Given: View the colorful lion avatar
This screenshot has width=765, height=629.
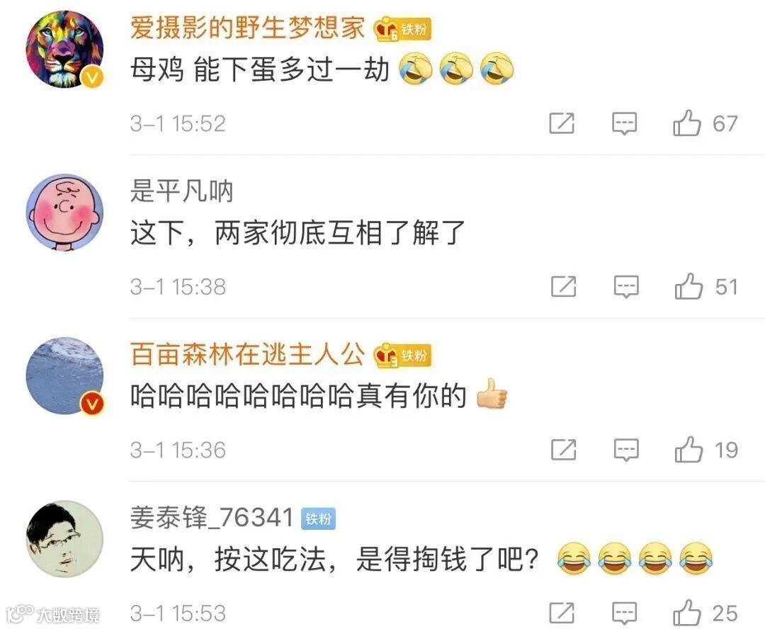Looking at the screenshot, I should 64,50.
